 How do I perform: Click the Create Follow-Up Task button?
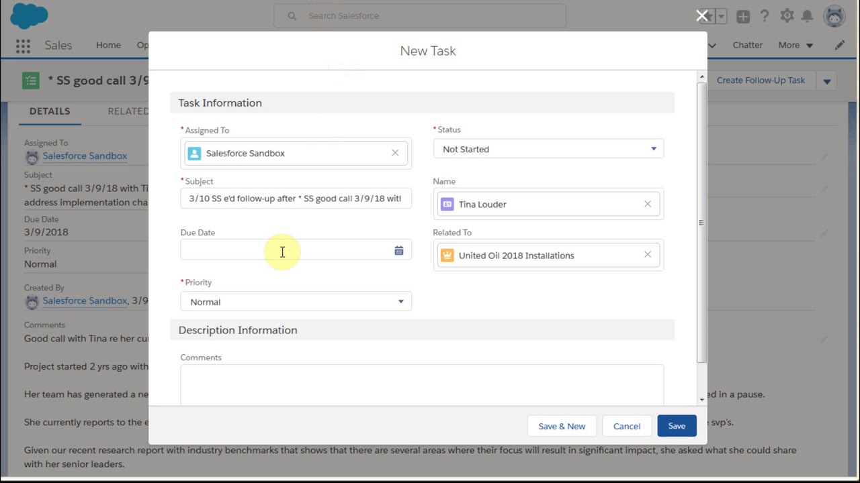761,80
